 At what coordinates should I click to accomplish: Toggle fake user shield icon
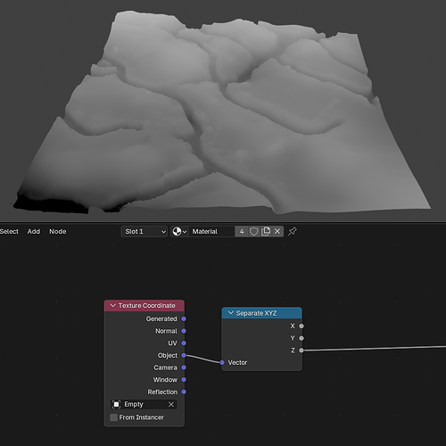click(253, 231)
